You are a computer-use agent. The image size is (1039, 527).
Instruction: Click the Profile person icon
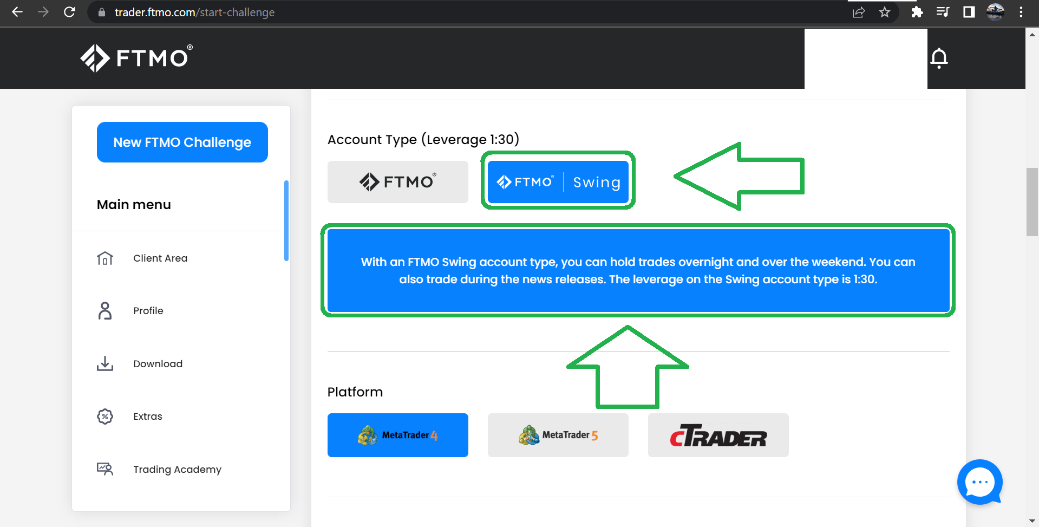(x=105, y=311)
